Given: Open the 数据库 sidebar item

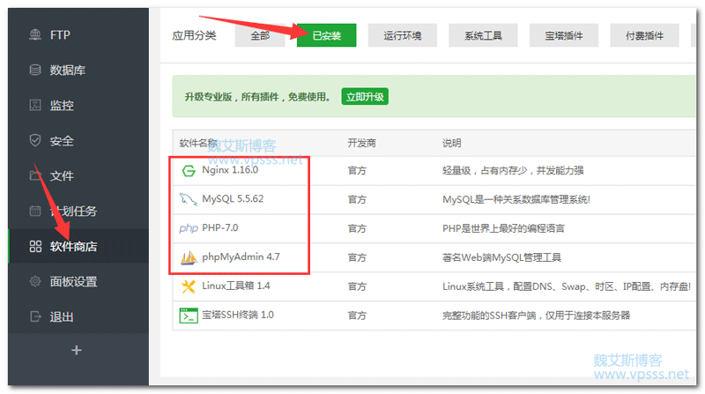Looking at the screenshot, I should tap(67, 71).
